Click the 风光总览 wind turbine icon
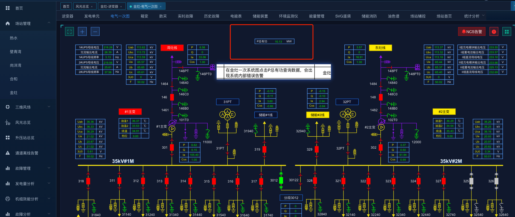This screenshot has height=217, width=515. tap(8, 122)
